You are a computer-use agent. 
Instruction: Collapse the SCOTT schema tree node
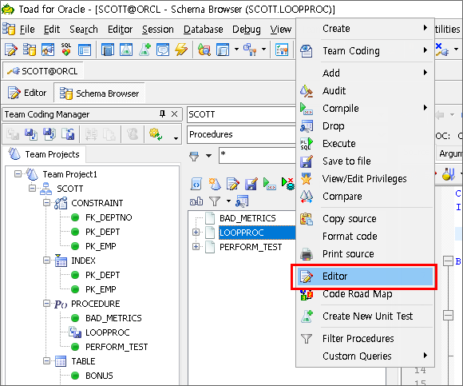[x=32, y=188]
